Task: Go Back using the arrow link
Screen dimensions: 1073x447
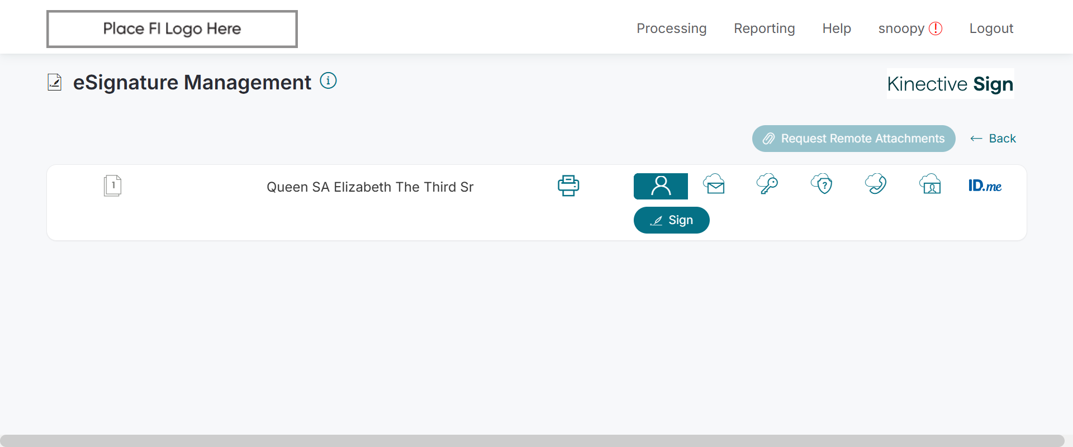Action: click(x=993, y=139)
